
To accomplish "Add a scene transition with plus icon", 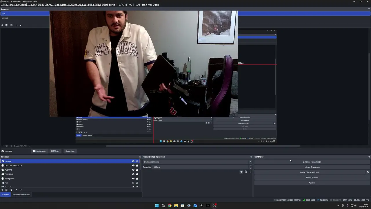I will [x=241, y=172].
